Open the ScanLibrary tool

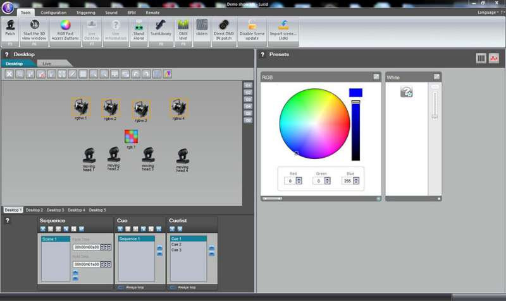coord(161,28)
